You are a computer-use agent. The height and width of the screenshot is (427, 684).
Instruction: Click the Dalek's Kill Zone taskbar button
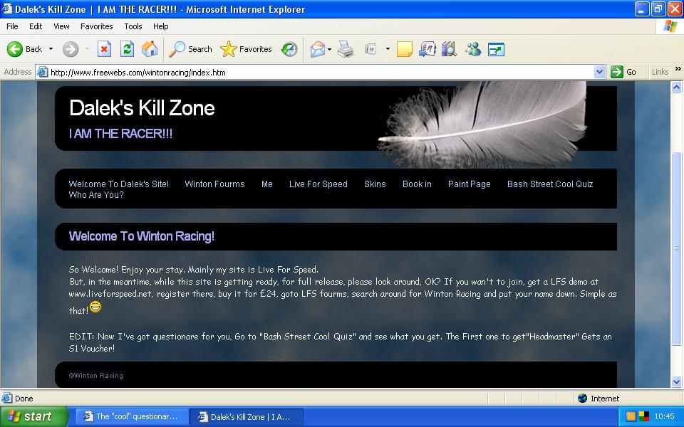[247, 416]
